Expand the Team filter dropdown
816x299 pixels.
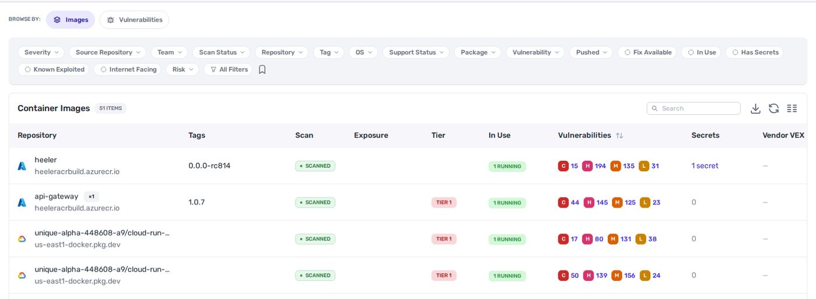169,52
